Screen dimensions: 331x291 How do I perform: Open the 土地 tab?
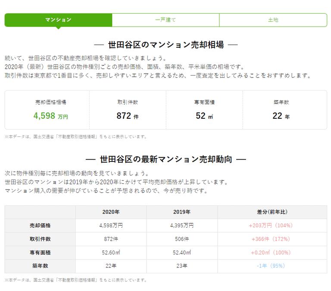[x=273, y=20]
